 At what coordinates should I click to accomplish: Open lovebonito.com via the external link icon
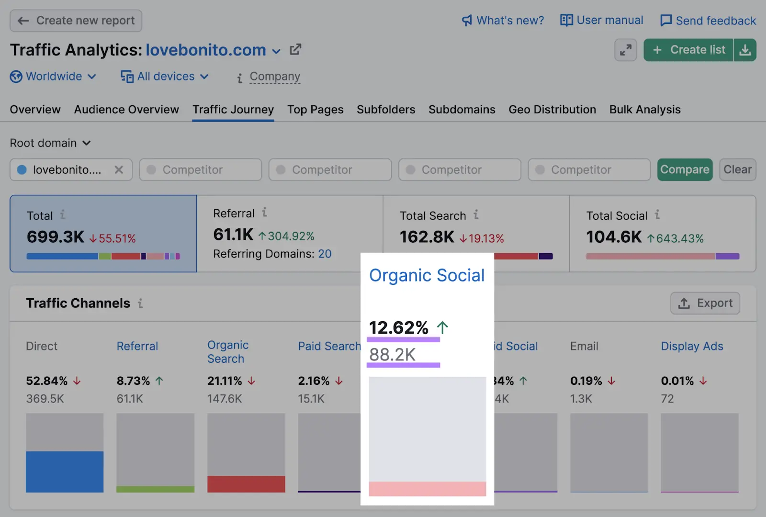click(295, 49)
